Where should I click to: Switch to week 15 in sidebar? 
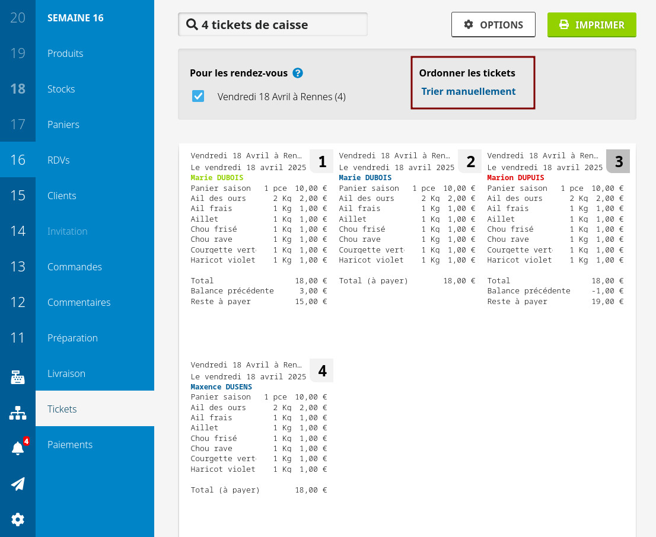pyautogui.click(x=18, y=196)
